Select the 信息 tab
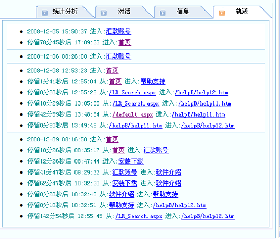Screen dimensions: 280x239 pyautogui.click(x=183, y=12)
